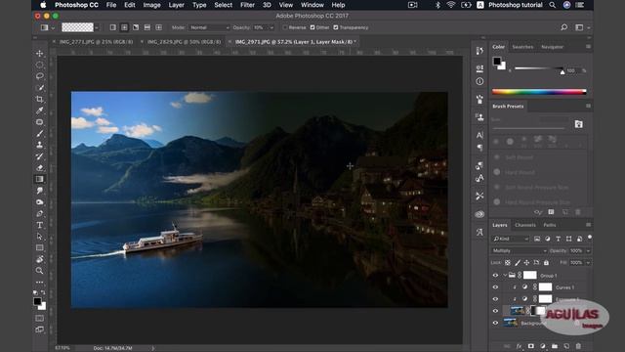The image size is (625, 352).
Task: Switch to the Swatches tab
Action: [x=522, y=47]
